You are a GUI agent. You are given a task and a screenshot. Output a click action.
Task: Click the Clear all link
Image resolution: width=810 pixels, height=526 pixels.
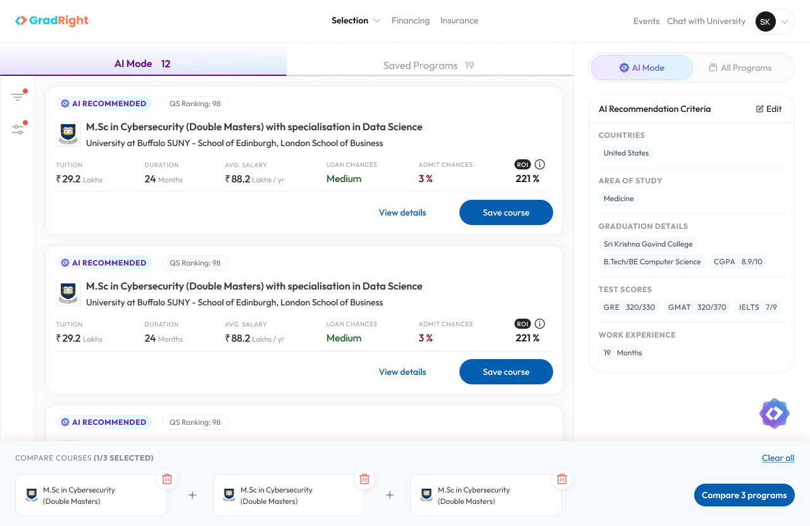(x=778, y=458)
